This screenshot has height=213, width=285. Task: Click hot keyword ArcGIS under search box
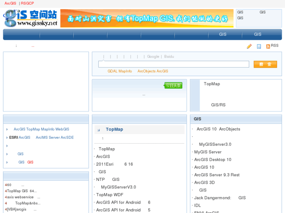162,71
